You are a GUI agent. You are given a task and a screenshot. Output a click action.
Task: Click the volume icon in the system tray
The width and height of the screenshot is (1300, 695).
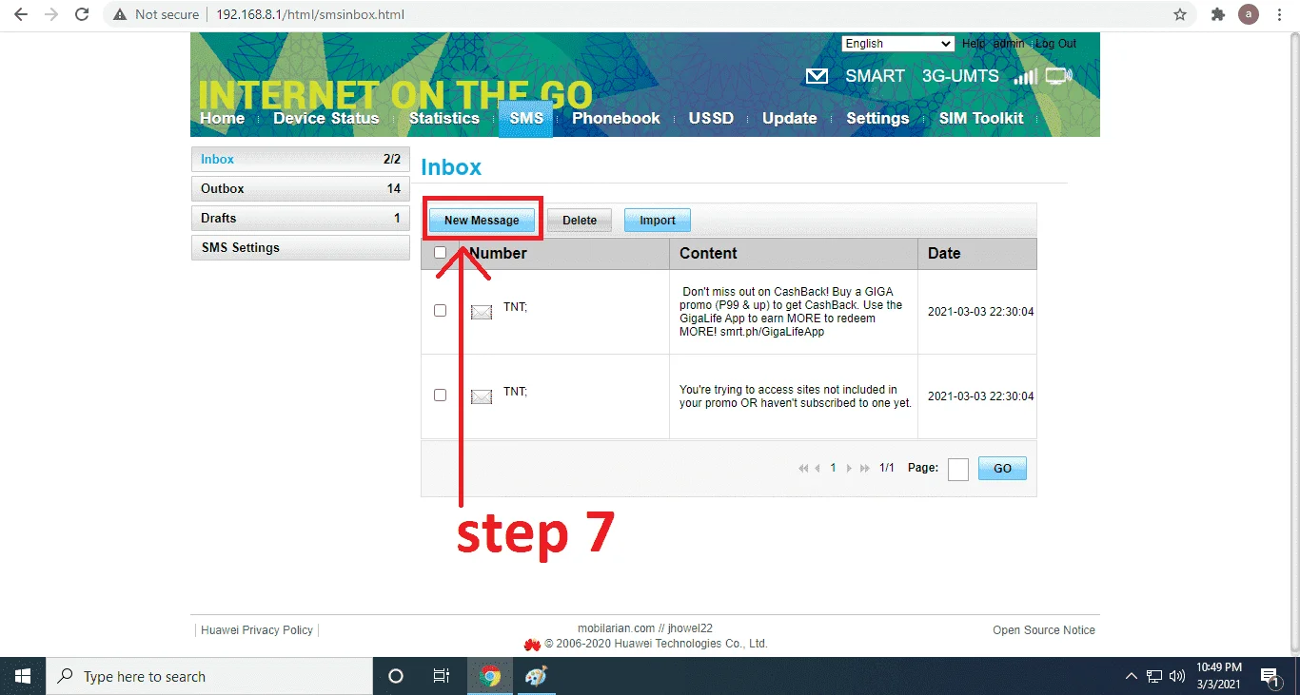click(x=1177, y=676)
